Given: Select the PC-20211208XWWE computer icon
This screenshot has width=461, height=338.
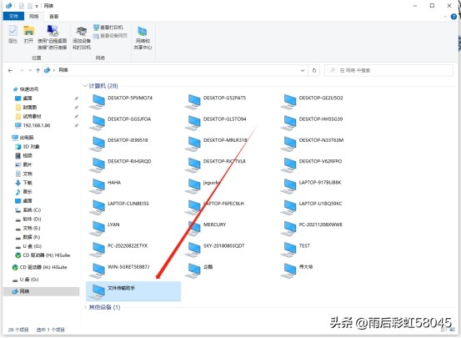Looking at the screenshot, I should coord(288,229).
